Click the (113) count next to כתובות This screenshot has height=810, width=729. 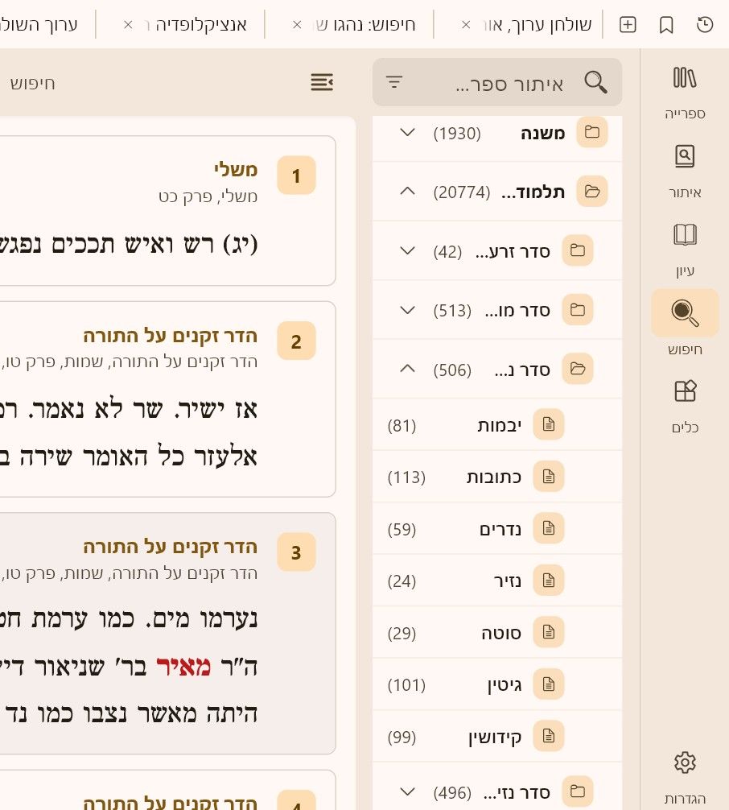tap(406, 477)
